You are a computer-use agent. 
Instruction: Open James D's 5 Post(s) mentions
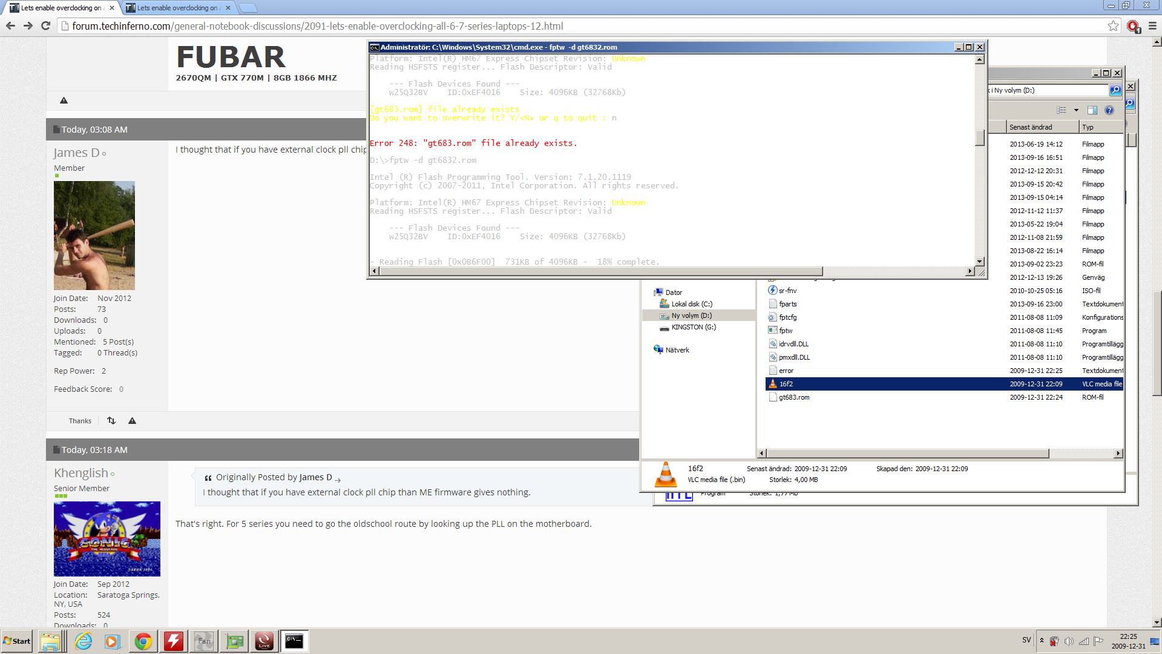pos(118,342)
